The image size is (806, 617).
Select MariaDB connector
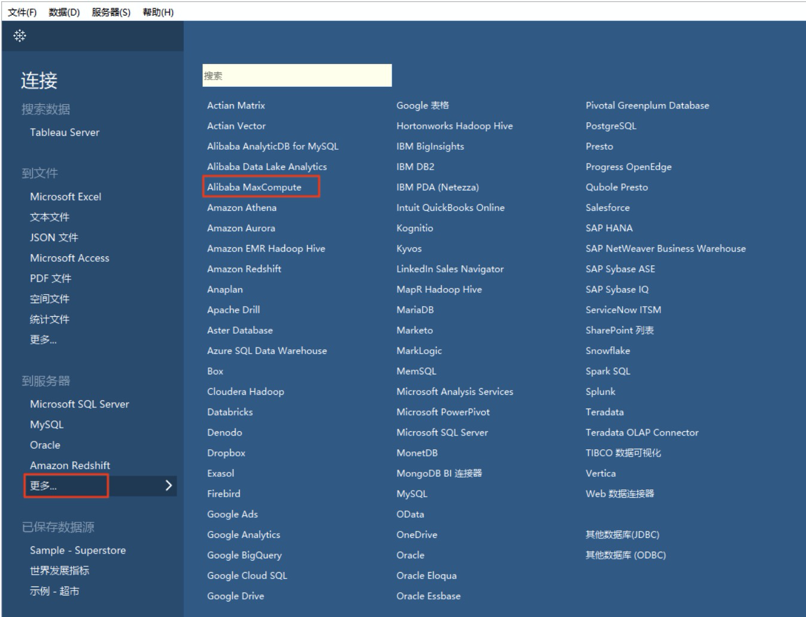[x=415, y=310]
